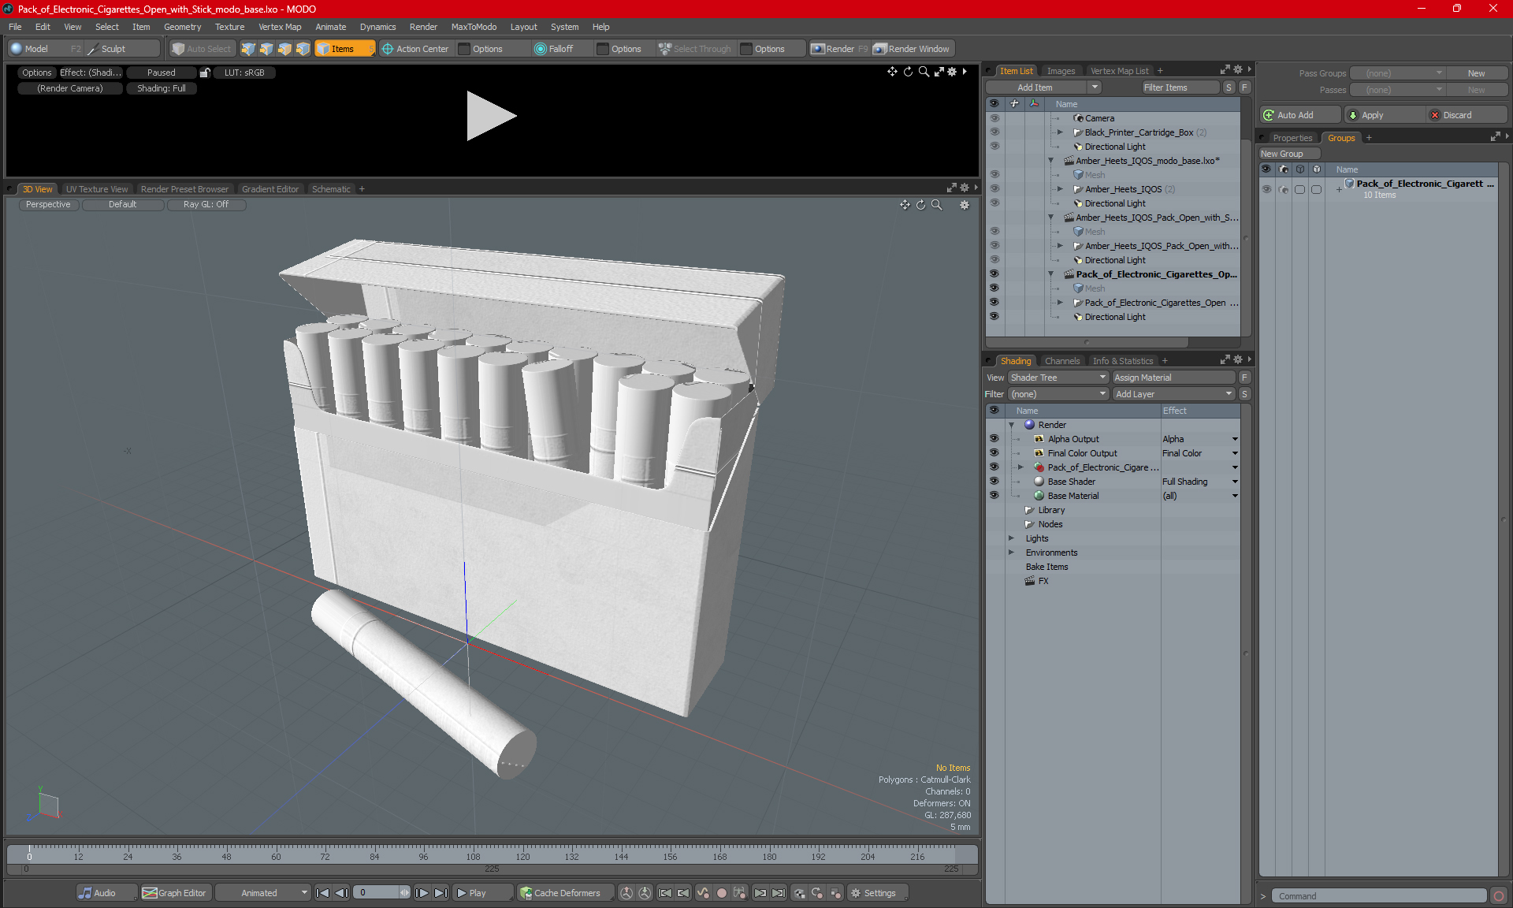This screenshot has height=908, width=1513.
Task: Click preview viewport zoom magnifier icon
Action: pos(924,72)
